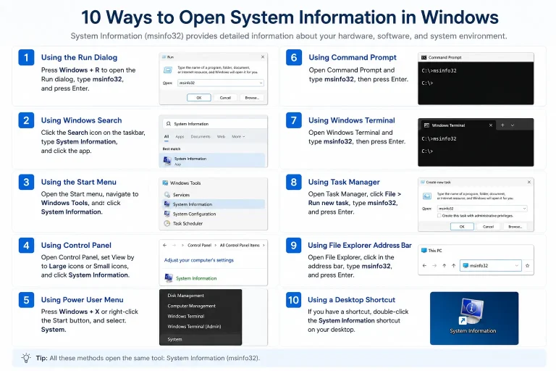Click the Windows Tools folder icon
Screen dimensions: 556x371
click(x=165, y=183)
